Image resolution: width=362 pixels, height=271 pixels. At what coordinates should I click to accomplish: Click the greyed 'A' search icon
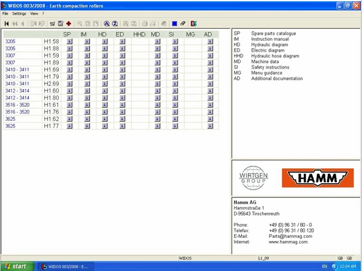coord(125,23)
